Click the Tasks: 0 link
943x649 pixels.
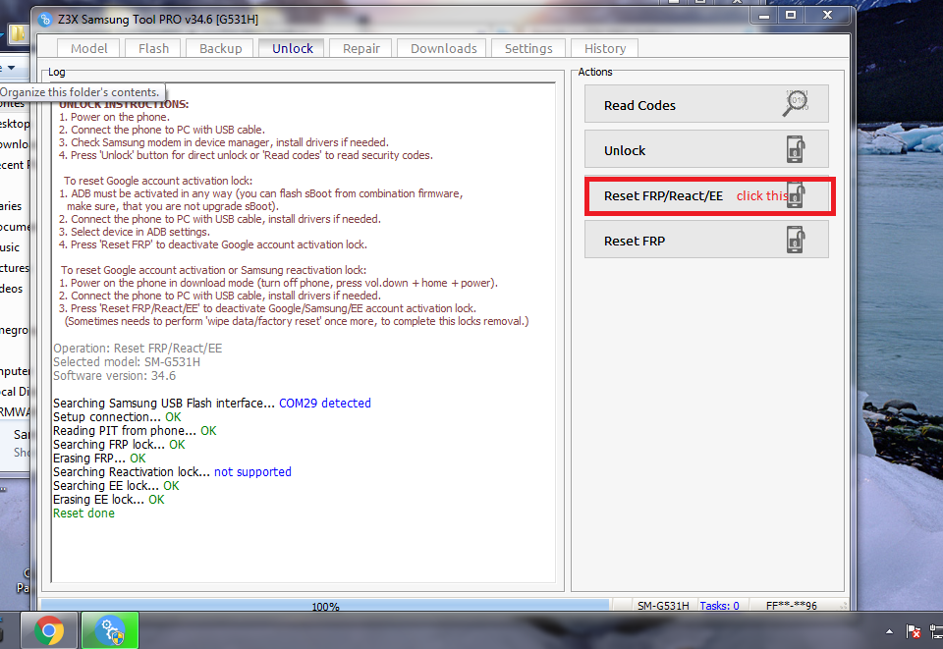(x=719, y=606)
